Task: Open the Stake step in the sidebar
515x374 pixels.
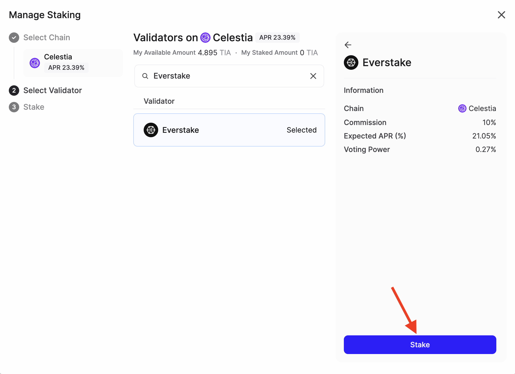Action: (34, 107)
